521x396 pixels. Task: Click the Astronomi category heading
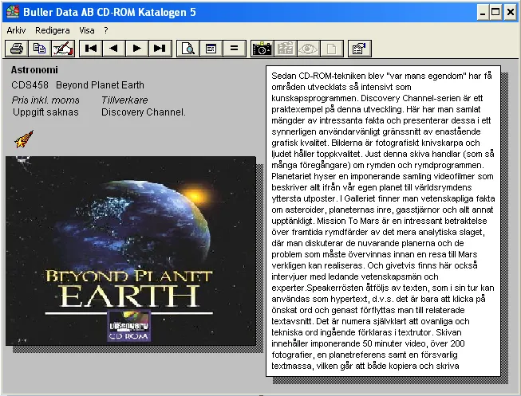34,70
